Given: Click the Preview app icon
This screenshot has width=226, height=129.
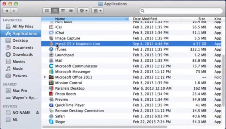Looking at the screenshot, I should (51, 99).
